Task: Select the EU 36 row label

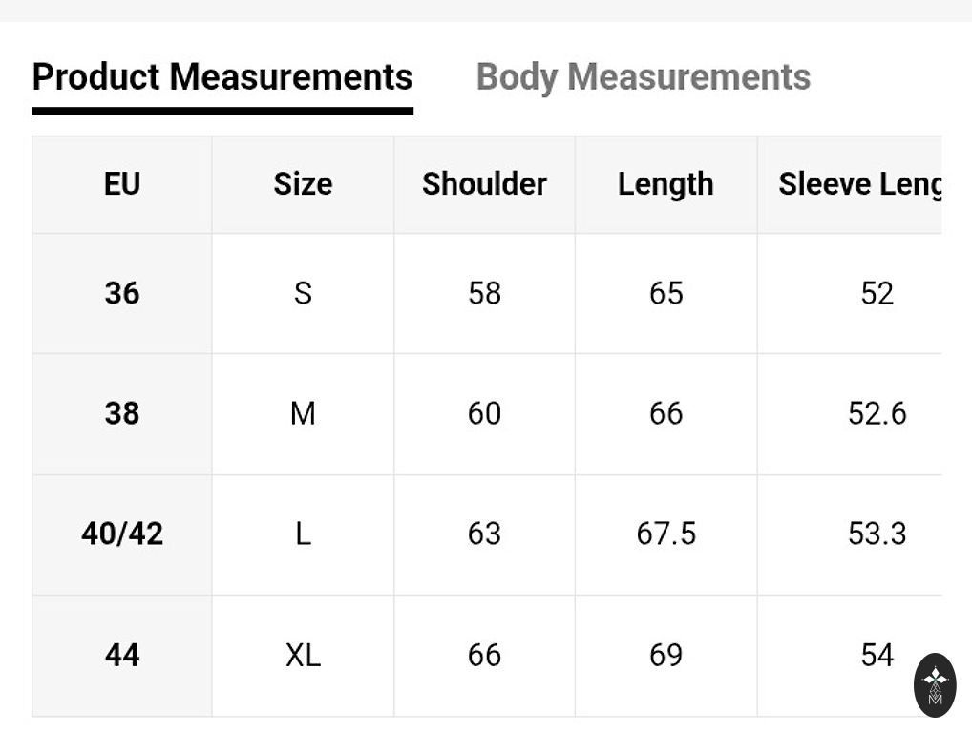Action: coord(122,293)
